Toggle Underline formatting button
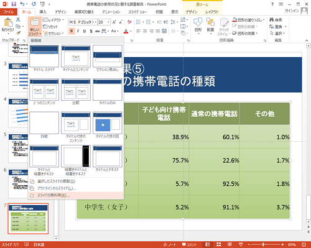The width and height of the screenshot is (311, 248). [x=85, y=31]
